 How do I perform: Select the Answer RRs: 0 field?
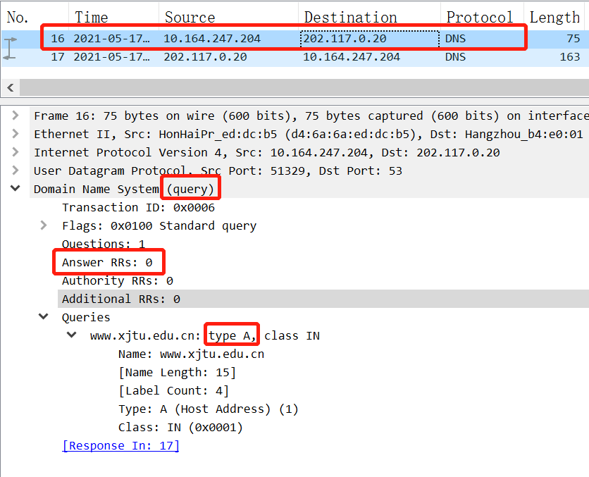click(106, 262)
